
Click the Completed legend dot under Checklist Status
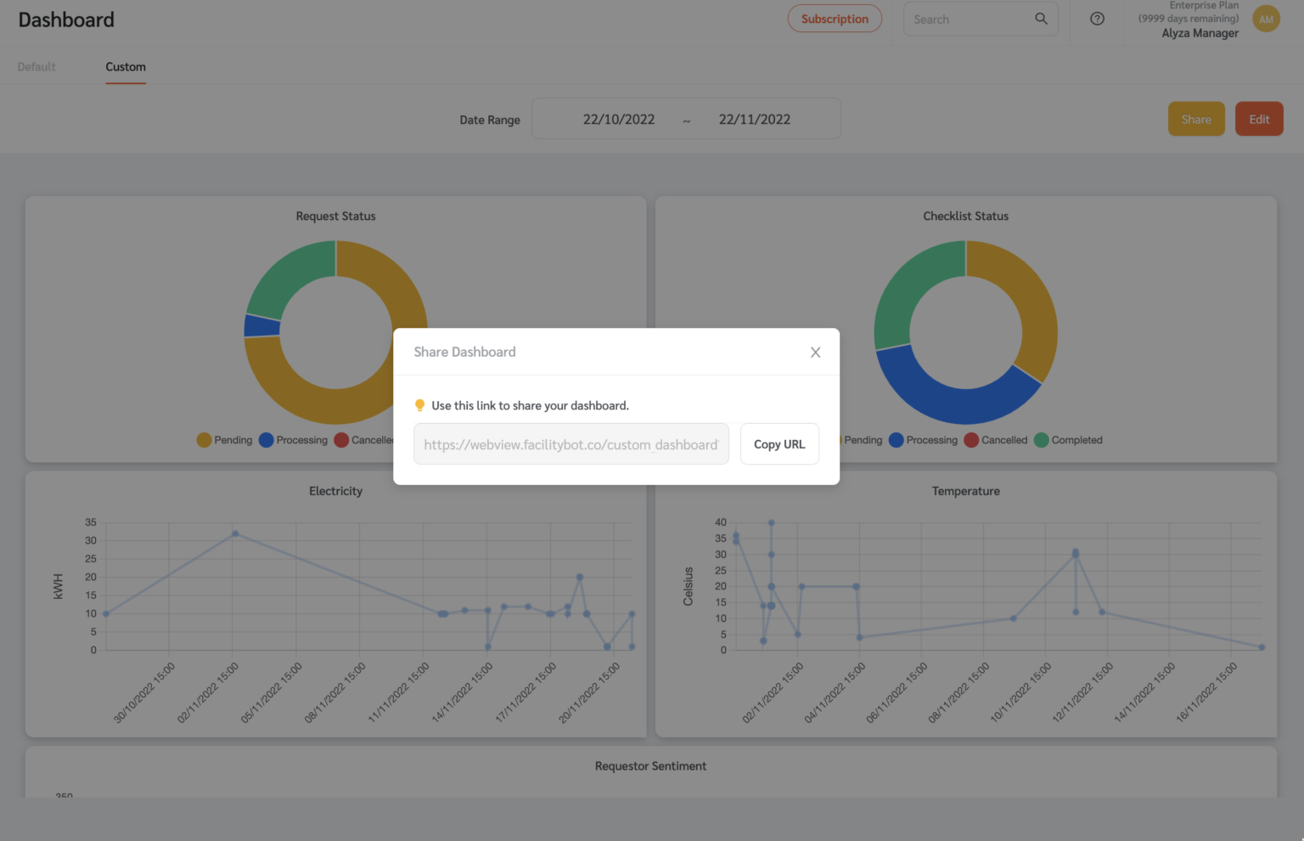click(x=1041, y=440)
